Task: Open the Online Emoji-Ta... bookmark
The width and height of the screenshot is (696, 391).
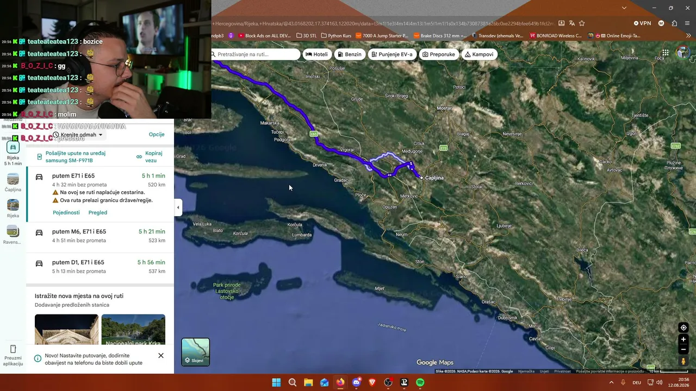Action: 614,36
